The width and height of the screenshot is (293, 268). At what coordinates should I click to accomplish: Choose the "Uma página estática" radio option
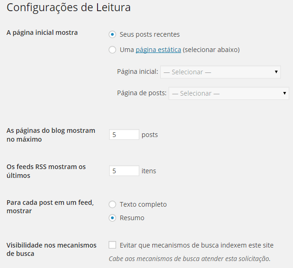(112, 50)
